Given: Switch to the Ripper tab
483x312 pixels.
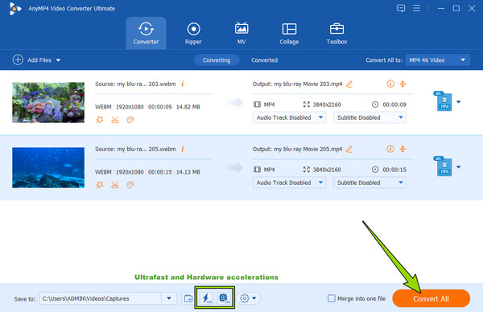Looking at the screenshot, I should pos(193,33).
